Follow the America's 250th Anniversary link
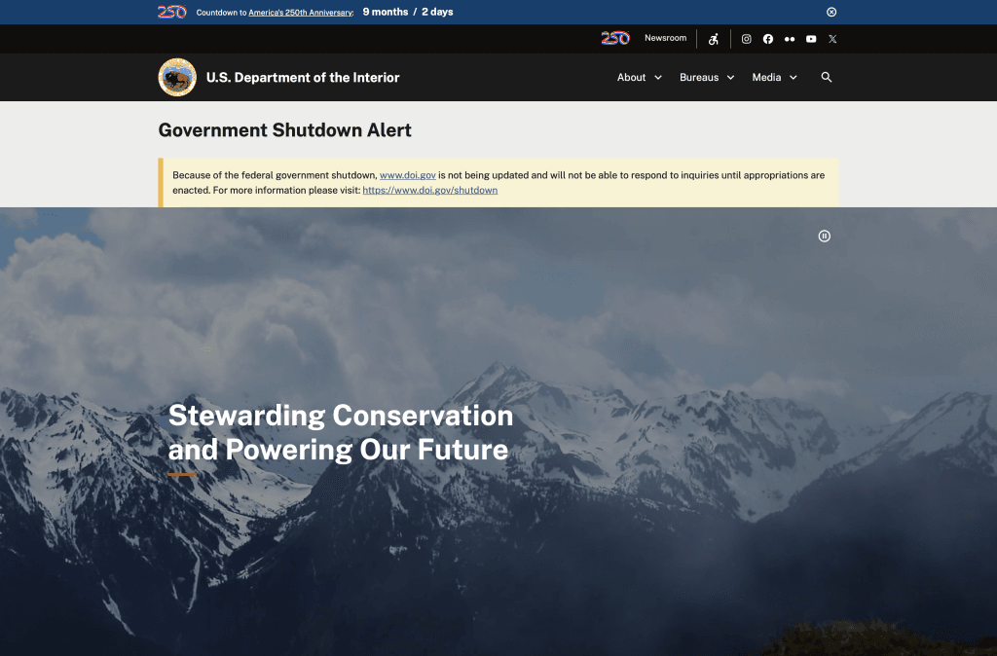This screenshot has width=997, height=656. coord(301,12)
